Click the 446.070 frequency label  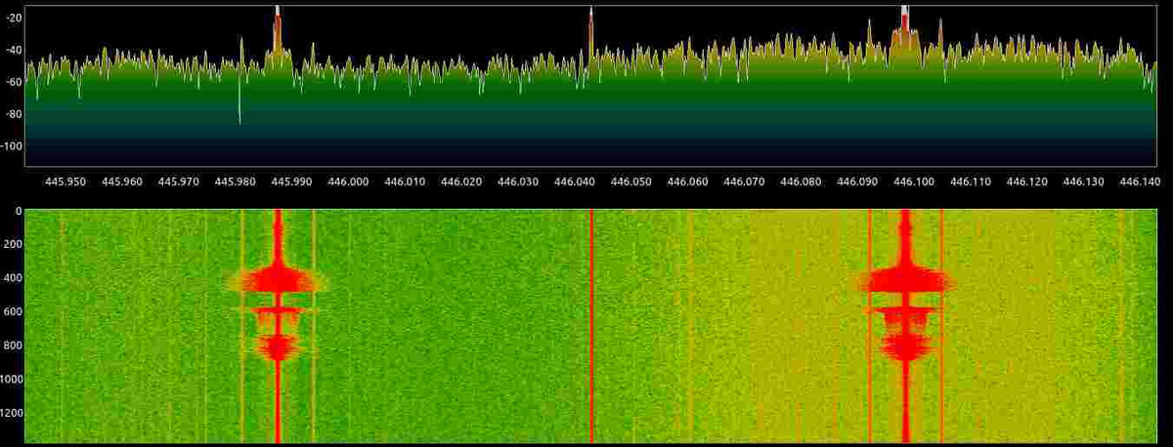(746, 182)
